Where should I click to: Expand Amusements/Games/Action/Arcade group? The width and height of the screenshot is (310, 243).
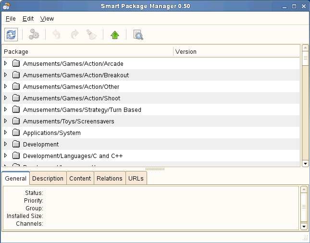[6, 63]
